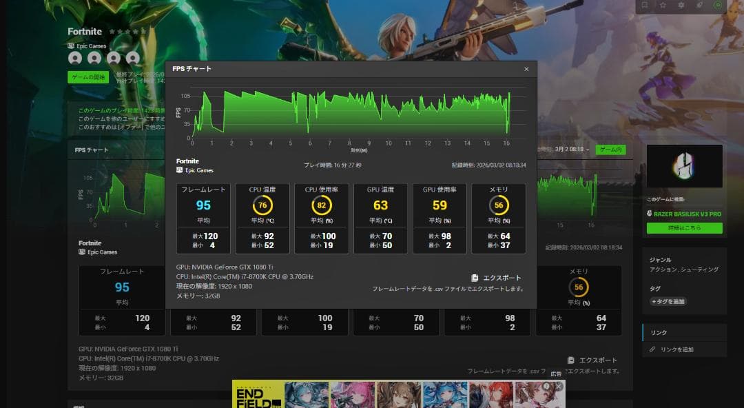Image resolution: width=744 pixels, height=408 pixels.
Task: Click 最大 100 in the dialog's CPU 使用率 card
Action: click(x=323, y=236)
